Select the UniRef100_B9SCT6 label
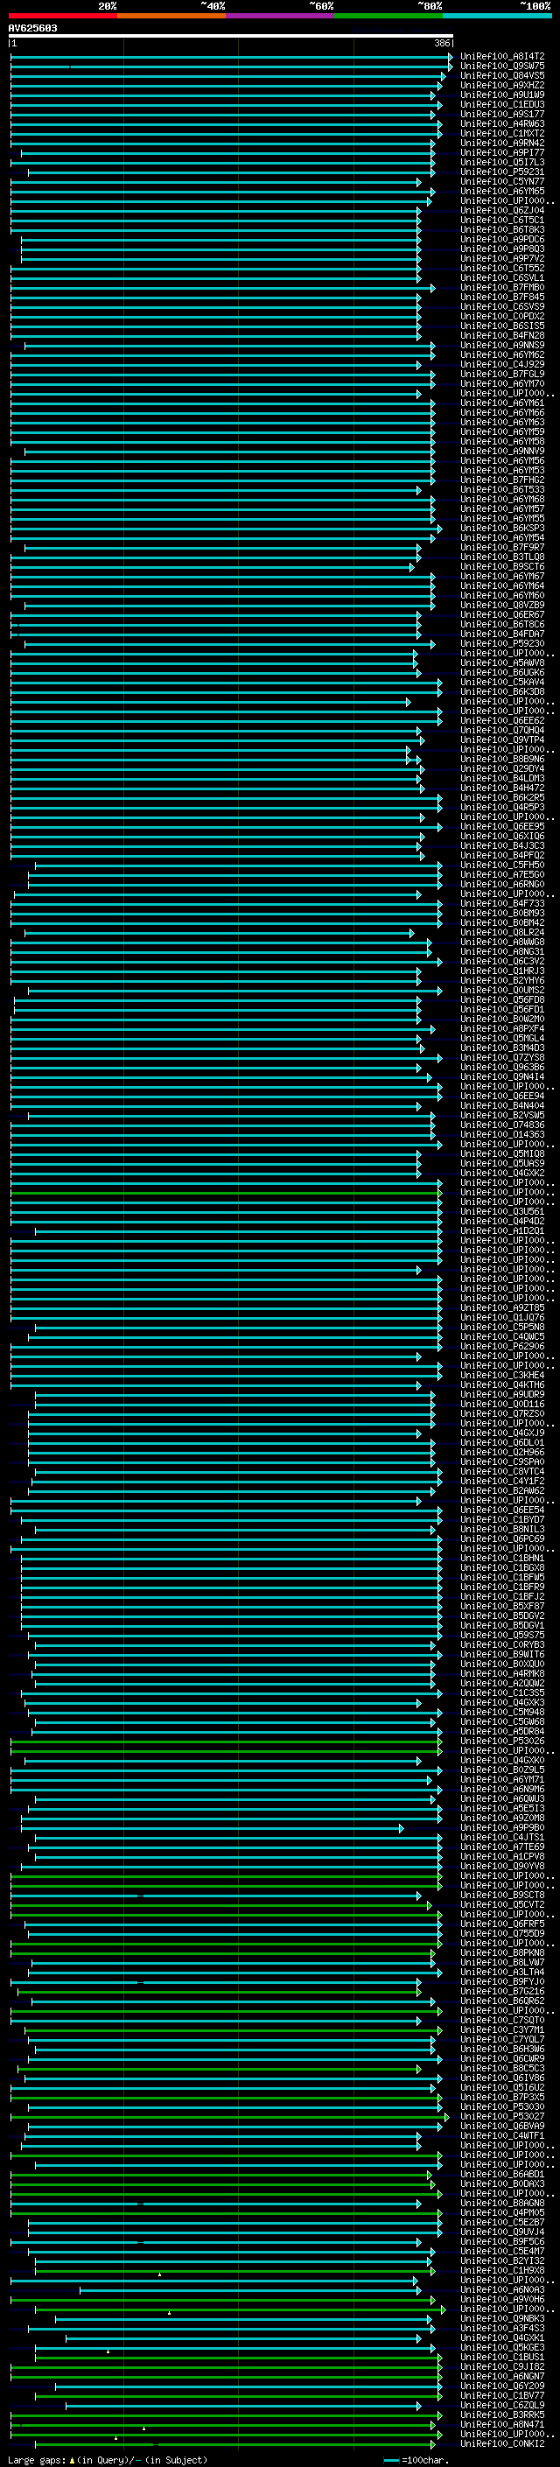The height and width of the screenshot is (2467, 560). pyautogui.click(x=502, y=566)
